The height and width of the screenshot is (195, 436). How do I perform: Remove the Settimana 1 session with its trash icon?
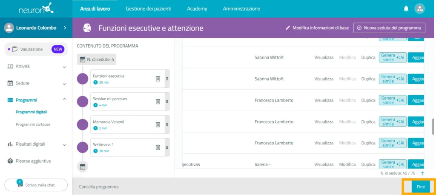coord(158,147)
